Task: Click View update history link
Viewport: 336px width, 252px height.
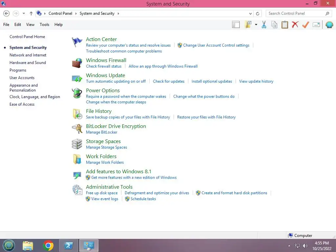Action: (x=256, y=81)
